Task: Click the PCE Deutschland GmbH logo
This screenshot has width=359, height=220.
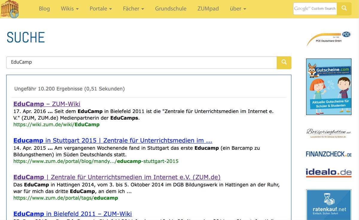Action: coord(328,39)
